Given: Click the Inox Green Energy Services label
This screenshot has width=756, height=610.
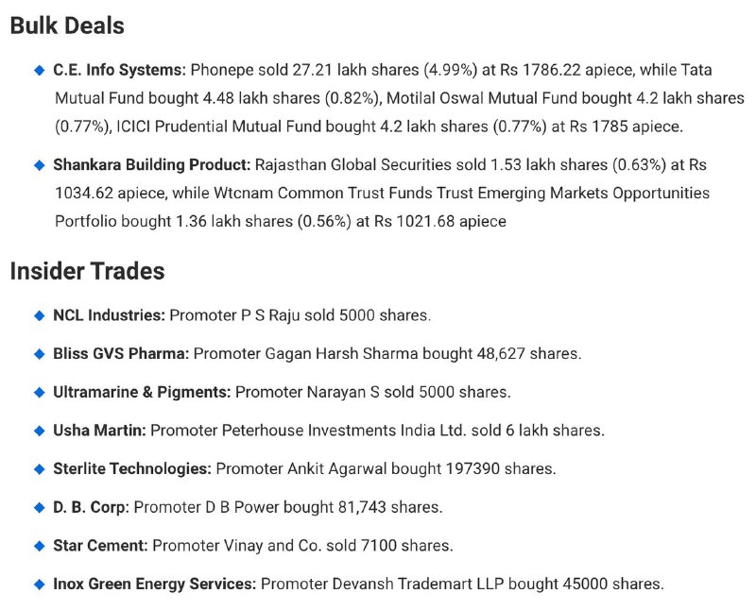Looking at the screenshot, I should point(154,584).
